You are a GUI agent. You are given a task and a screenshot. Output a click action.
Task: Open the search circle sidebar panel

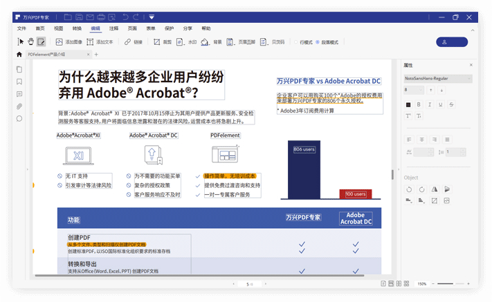click(x=19, y=119)
